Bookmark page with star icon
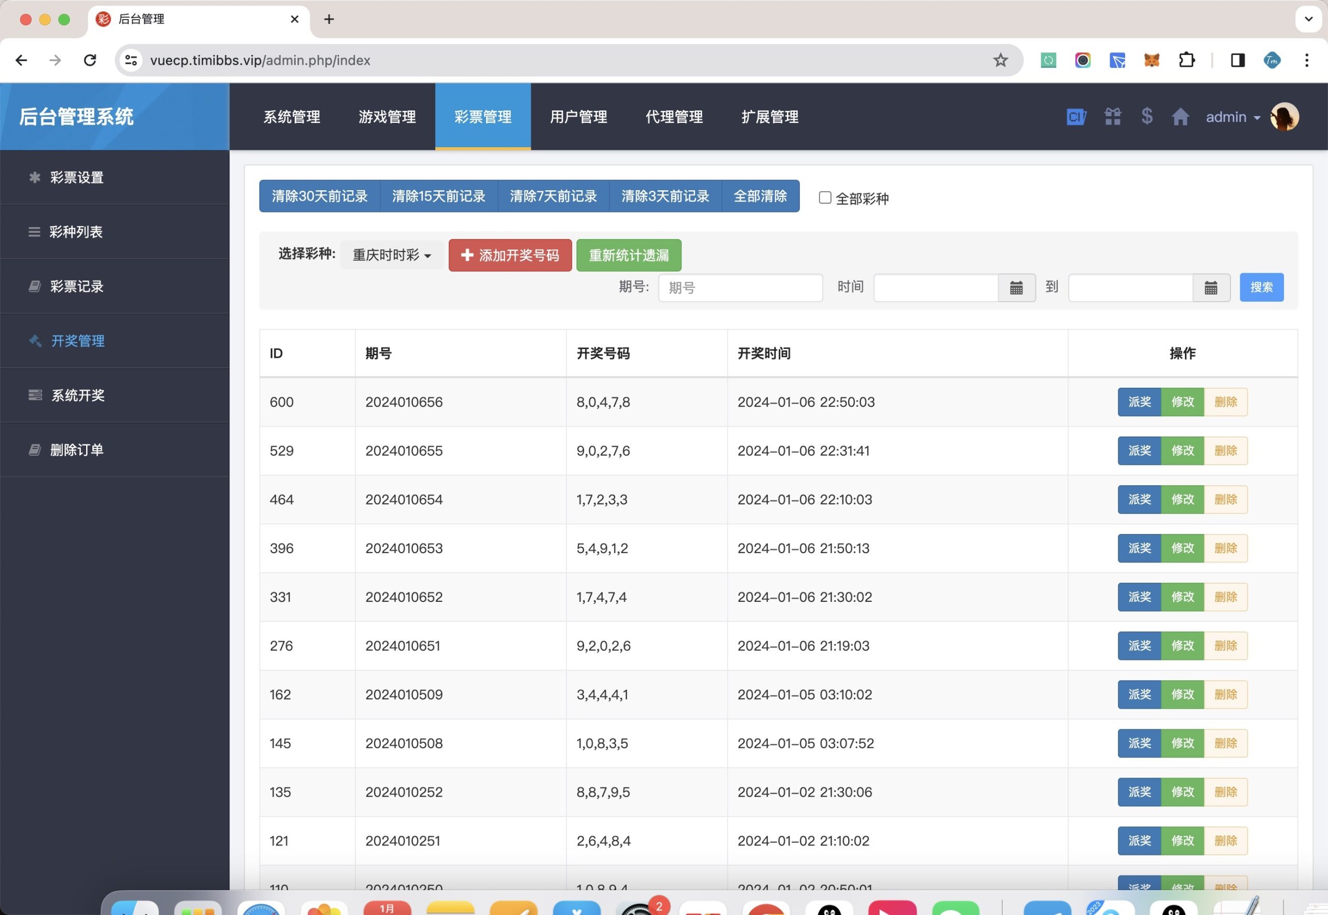Screen dimensions: 1328x915 click(1000, 60)
